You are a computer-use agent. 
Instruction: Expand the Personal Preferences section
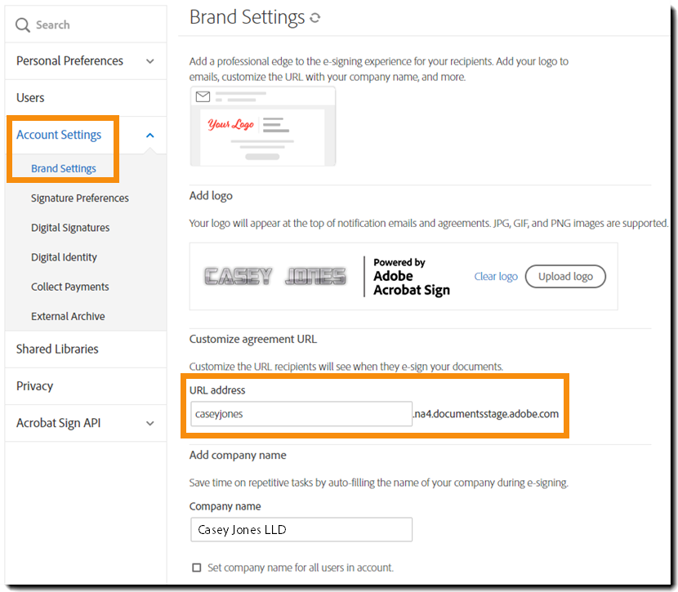(x=150, y=60)
